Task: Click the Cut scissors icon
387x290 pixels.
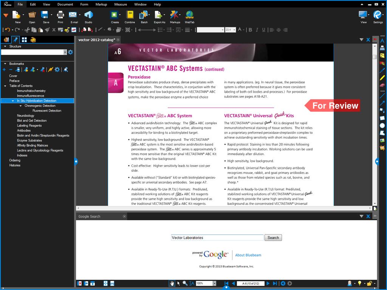Action: click(x=27, y=30)
